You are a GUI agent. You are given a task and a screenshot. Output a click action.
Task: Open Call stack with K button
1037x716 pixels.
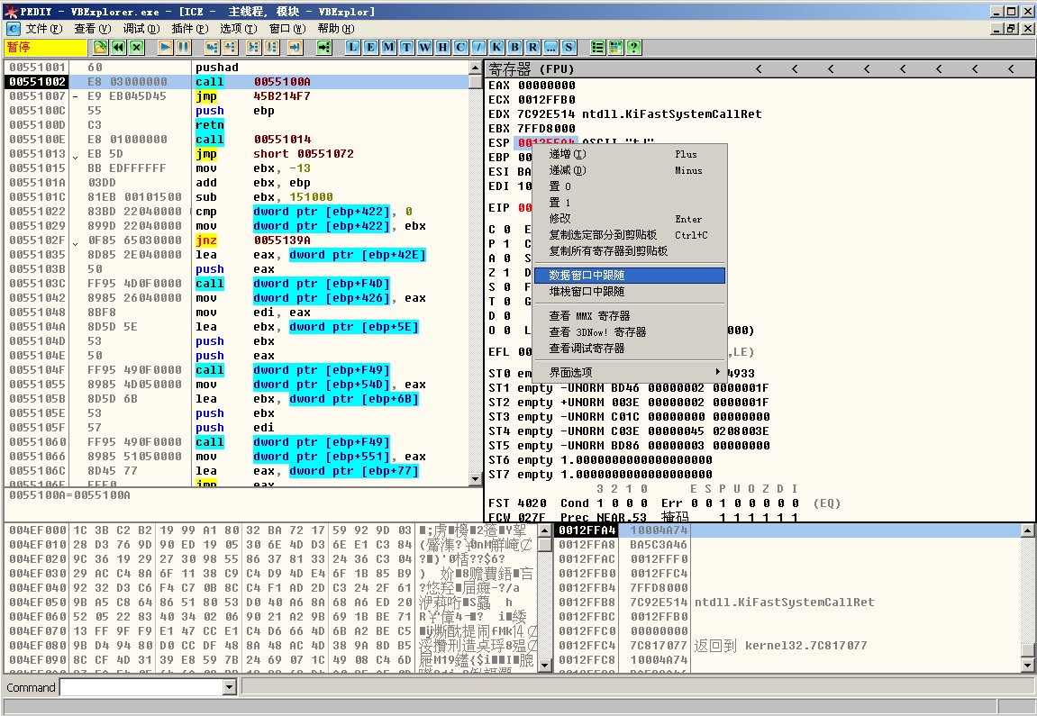496,47
